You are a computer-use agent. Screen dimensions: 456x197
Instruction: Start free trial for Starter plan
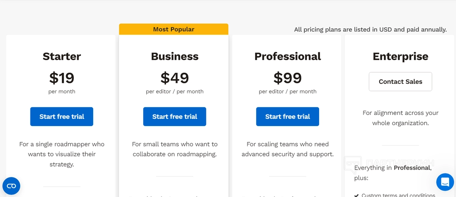pyautogui.click(x=62, y=117)
